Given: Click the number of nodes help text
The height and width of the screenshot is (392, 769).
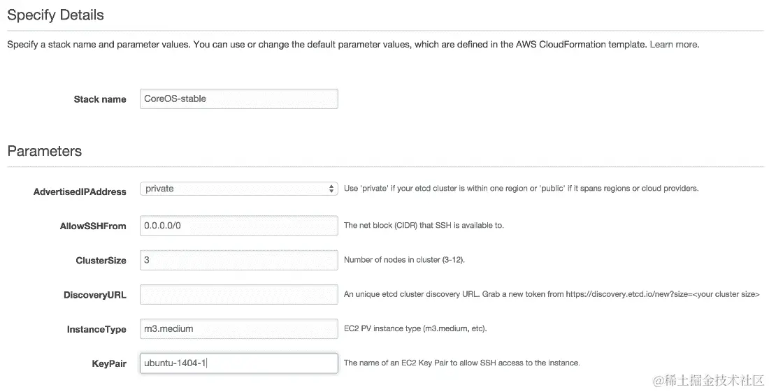Looking at the screenshot, I should (404, 260).
